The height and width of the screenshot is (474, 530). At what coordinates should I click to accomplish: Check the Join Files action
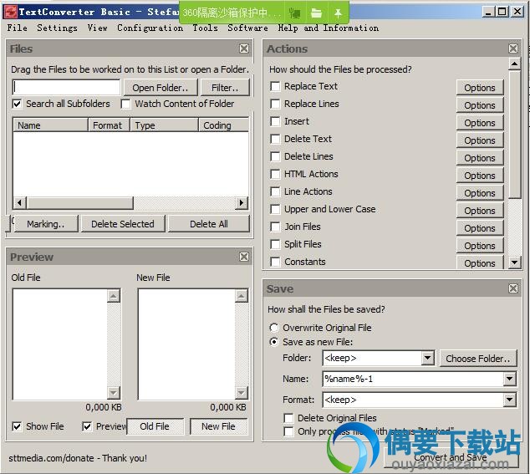(275, 227)
